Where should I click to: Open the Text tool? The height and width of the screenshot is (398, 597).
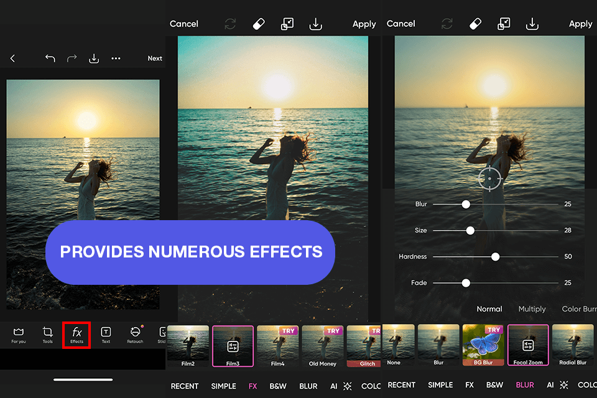(x=106, y=335)
